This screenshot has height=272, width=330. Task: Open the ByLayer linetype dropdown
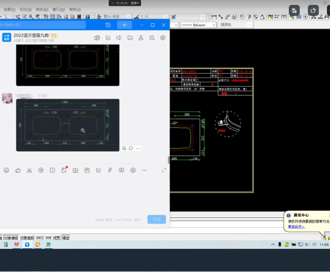click(198, 25)
